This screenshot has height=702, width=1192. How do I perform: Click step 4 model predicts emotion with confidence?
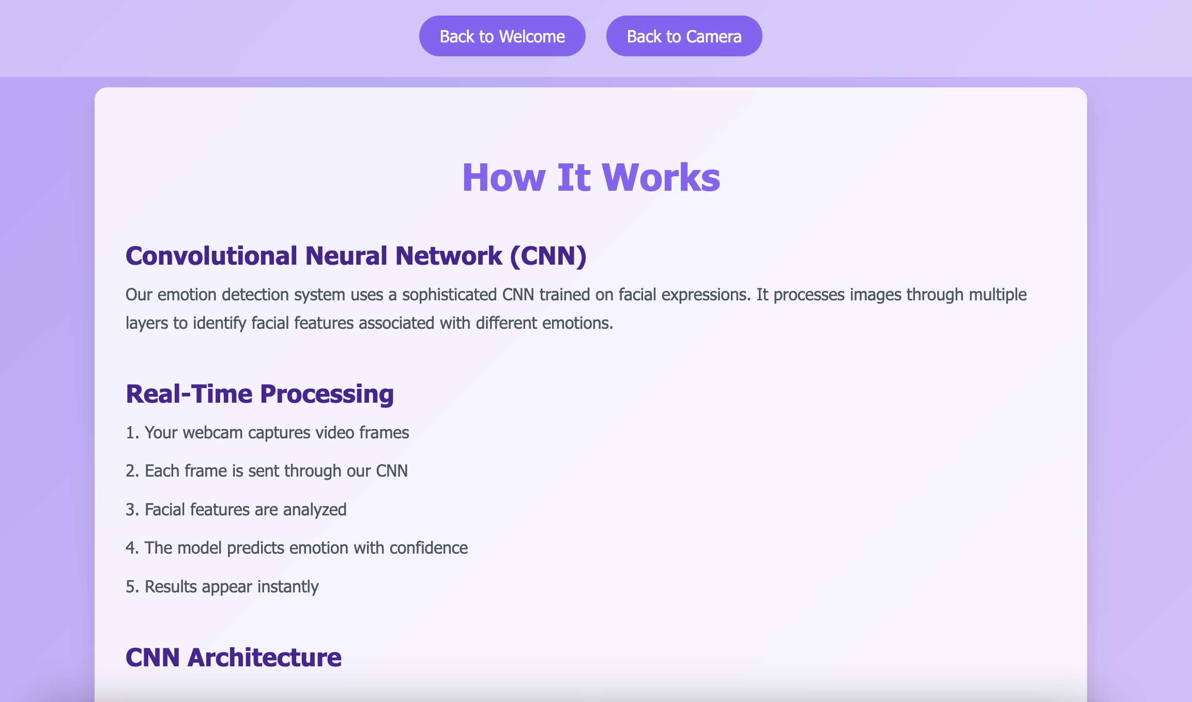tap(297, 548)
